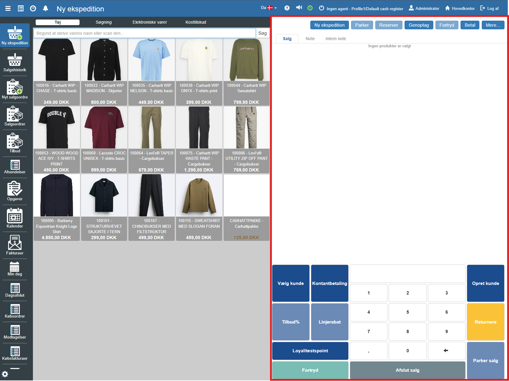Open the Mere... menu
Viewport: 509px width, 381px height.
(493, 25)
